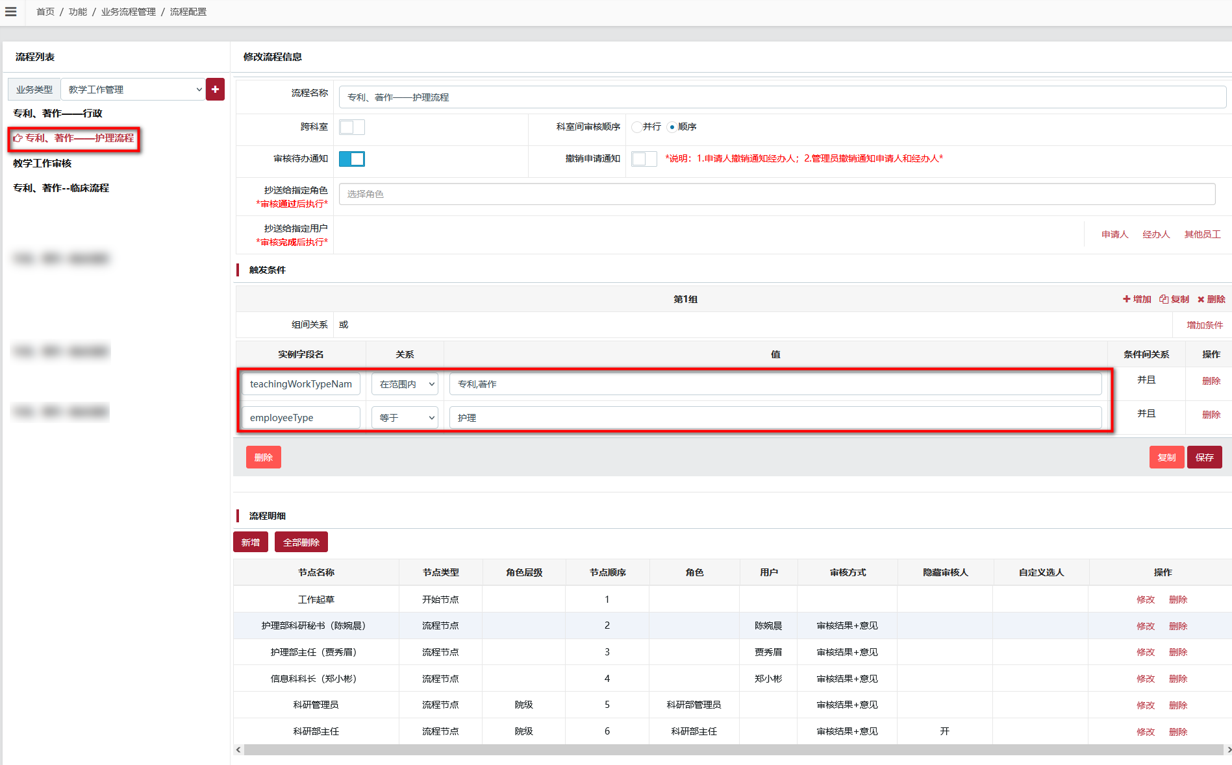Select the 并行 radio option
Viewport: 1232px width, 765px height.
(x=636, y=127)
